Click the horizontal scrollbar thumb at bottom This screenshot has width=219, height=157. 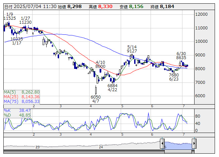(178, 152)
